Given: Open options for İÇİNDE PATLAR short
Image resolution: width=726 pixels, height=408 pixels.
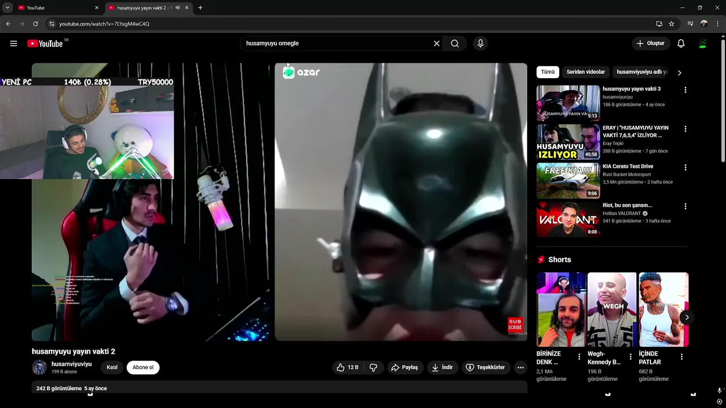Looking at the screenshot, I should click(x=681, y=357).
